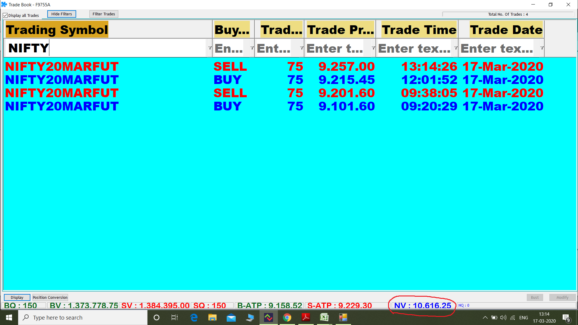Image resolution: width=578 pixels, height=325 pixels.
Task: Select the BUY trade at 09:20:29
Action: pyautogui.click(x=274, y=106)
